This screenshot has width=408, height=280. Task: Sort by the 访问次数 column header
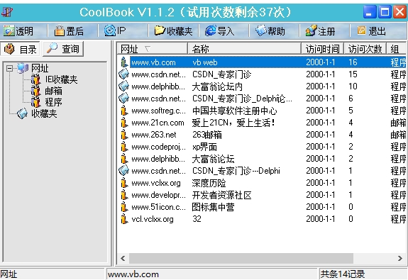point(365,49)
